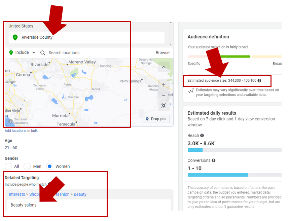Click Murrieta label on map
This screenshot has width=289, height=221.
60,116
